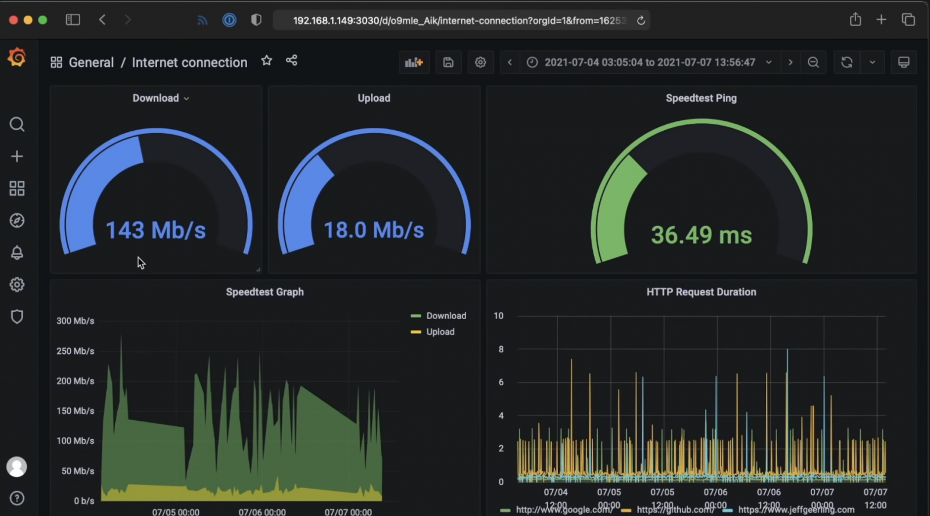Open the Configuration gear in sidebar
Image resolution: width=930 pixels, height=516 pixels.
tap(17, 285)
